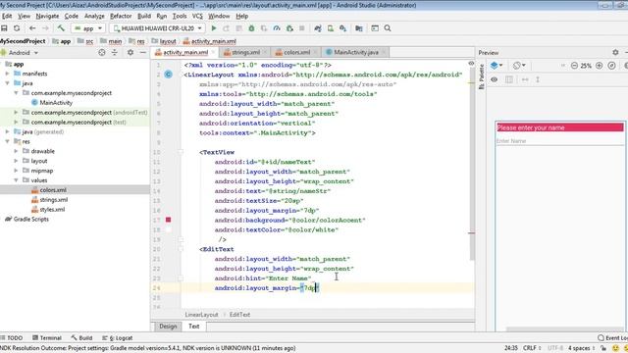
Task: Toggle the Build tool window
Action: pos(81,337)
